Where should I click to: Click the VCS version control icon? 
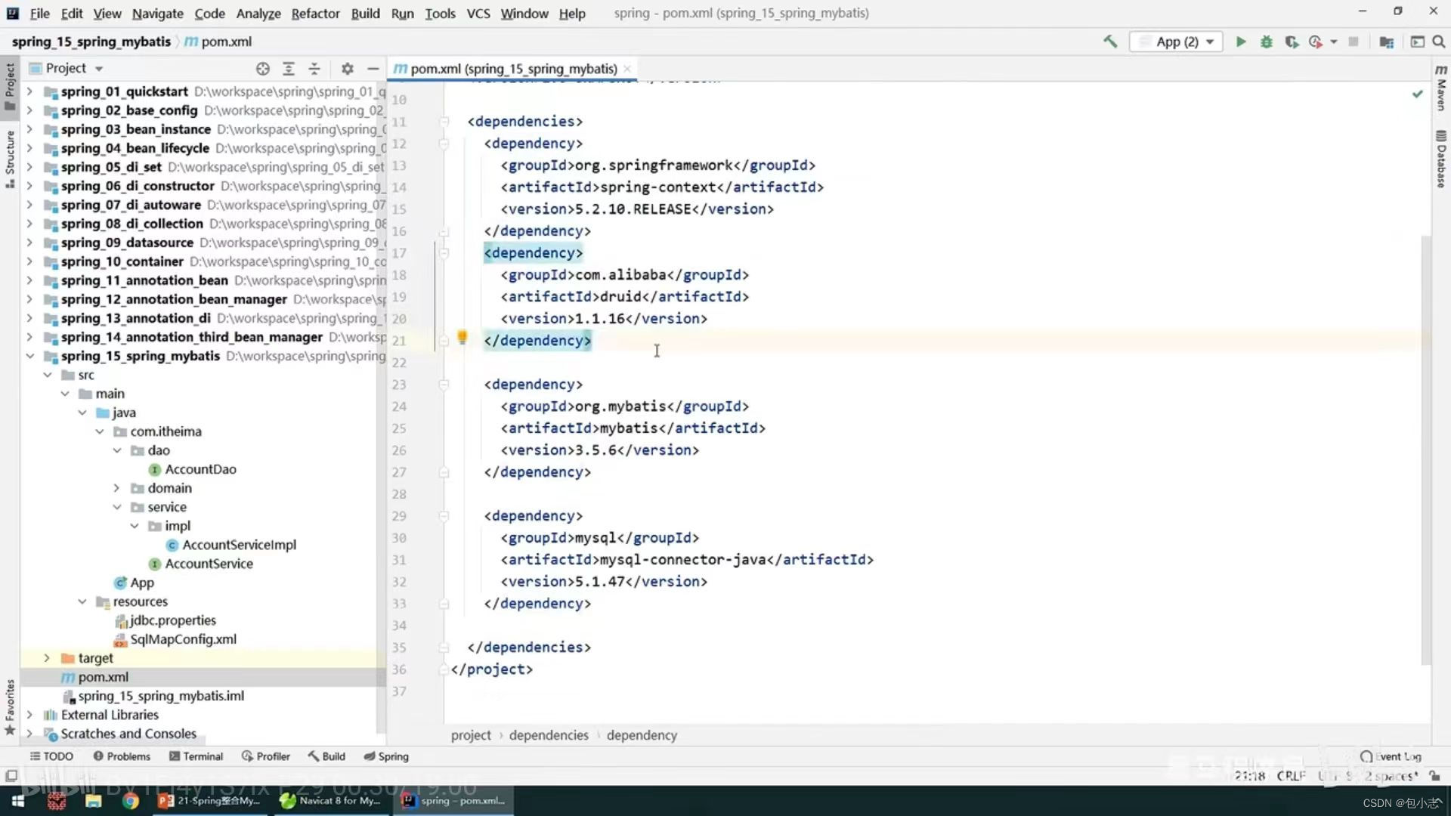[478, 13]
